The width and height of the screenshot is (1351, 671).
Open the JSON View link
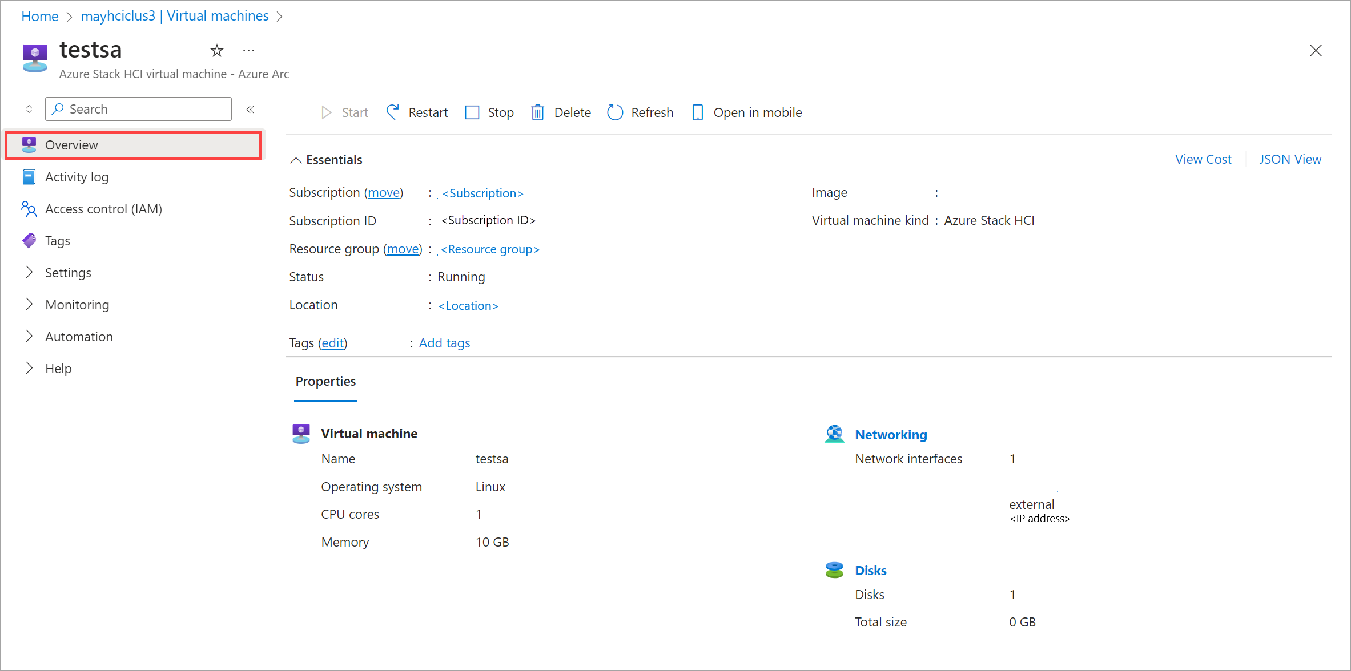pos(1290,159)
